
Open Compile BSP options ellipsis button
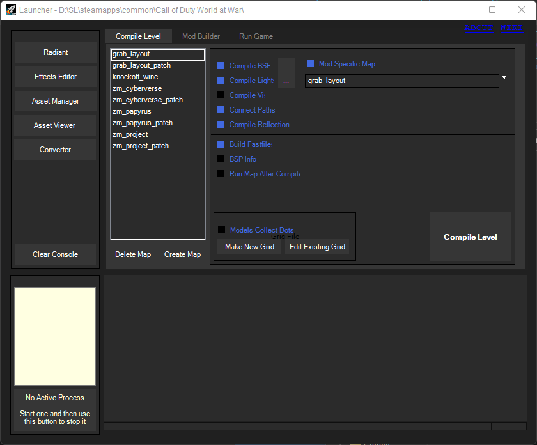[x=286, y=66]
